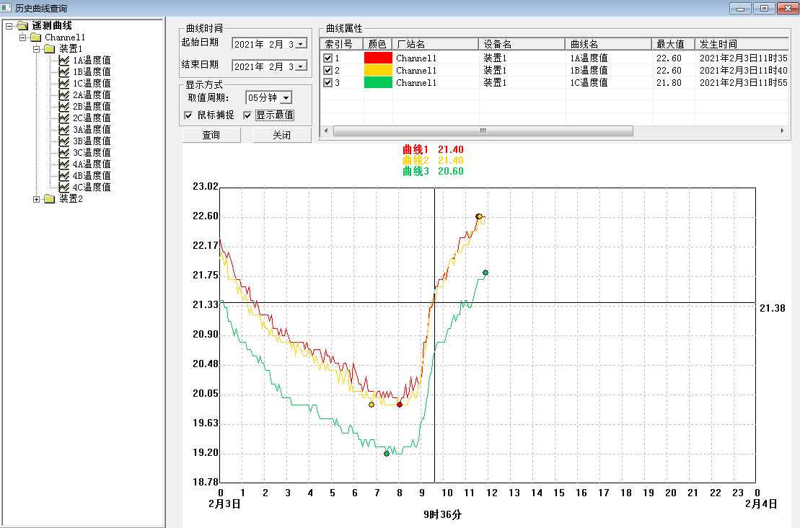Click the 1A温度值 curve icon in tree
Image resolution: width=800 pixels, height=528 pixels.
coord(63,61)
